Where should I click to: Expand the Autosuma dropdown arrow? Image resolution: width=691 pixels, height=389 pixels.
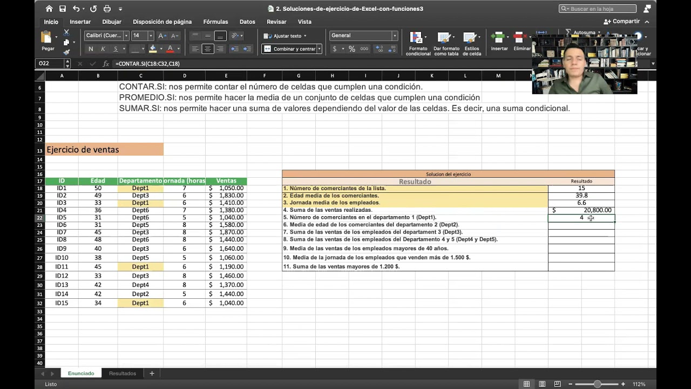click(x=599, y=32)
